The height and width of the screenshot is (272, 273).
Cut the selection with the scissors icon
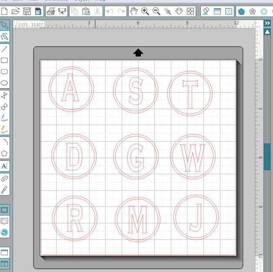pos(97,11)
